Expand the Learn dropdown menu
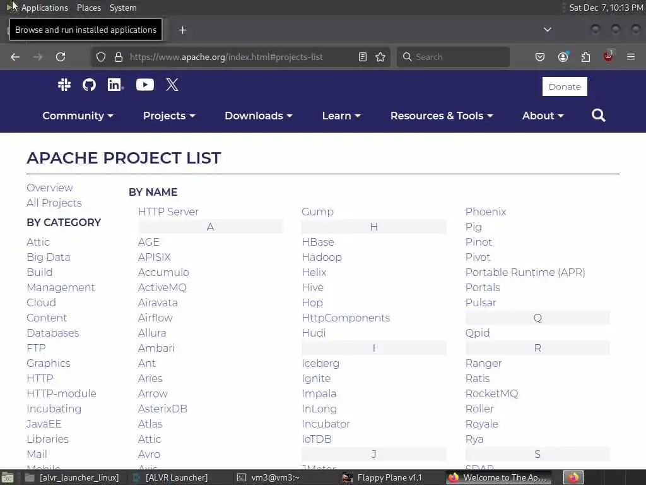646x485 pixels. (x=341, y=116)
